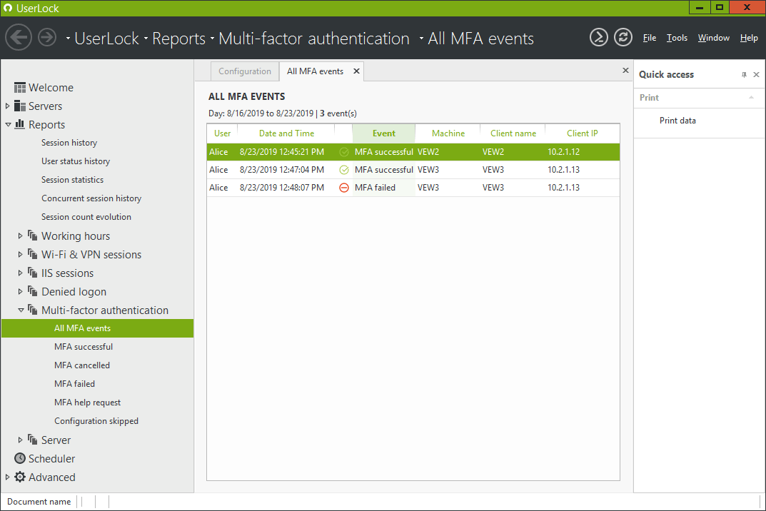Open the Window menu
This screenshot has width=766, height=511.
(713, 38)
